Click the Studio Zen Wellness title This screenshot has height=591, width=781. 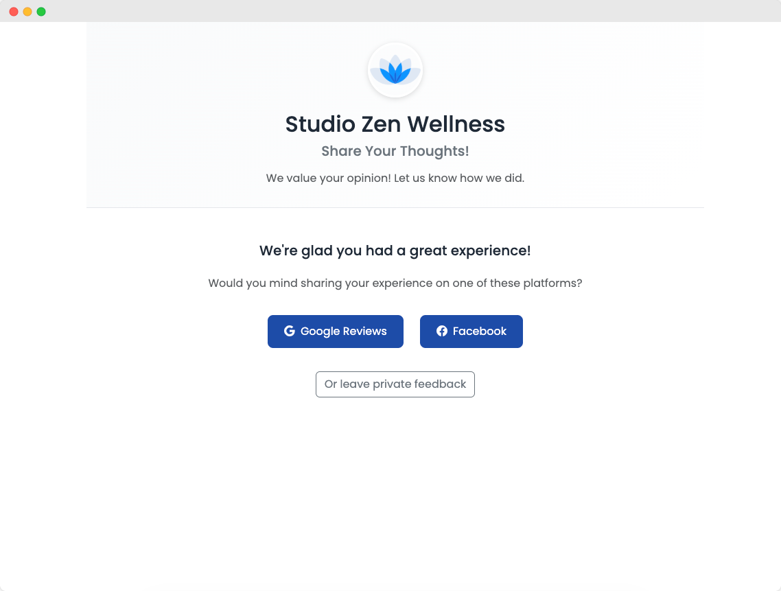click(x=395, y=124)
